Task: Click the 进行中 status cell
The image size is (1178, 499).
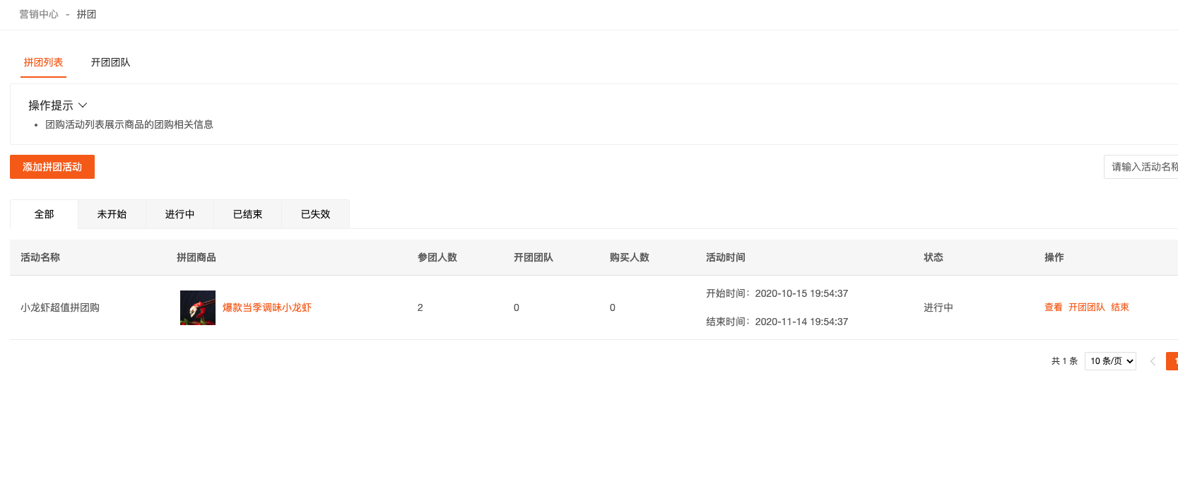Action: (x=938, y=307)
